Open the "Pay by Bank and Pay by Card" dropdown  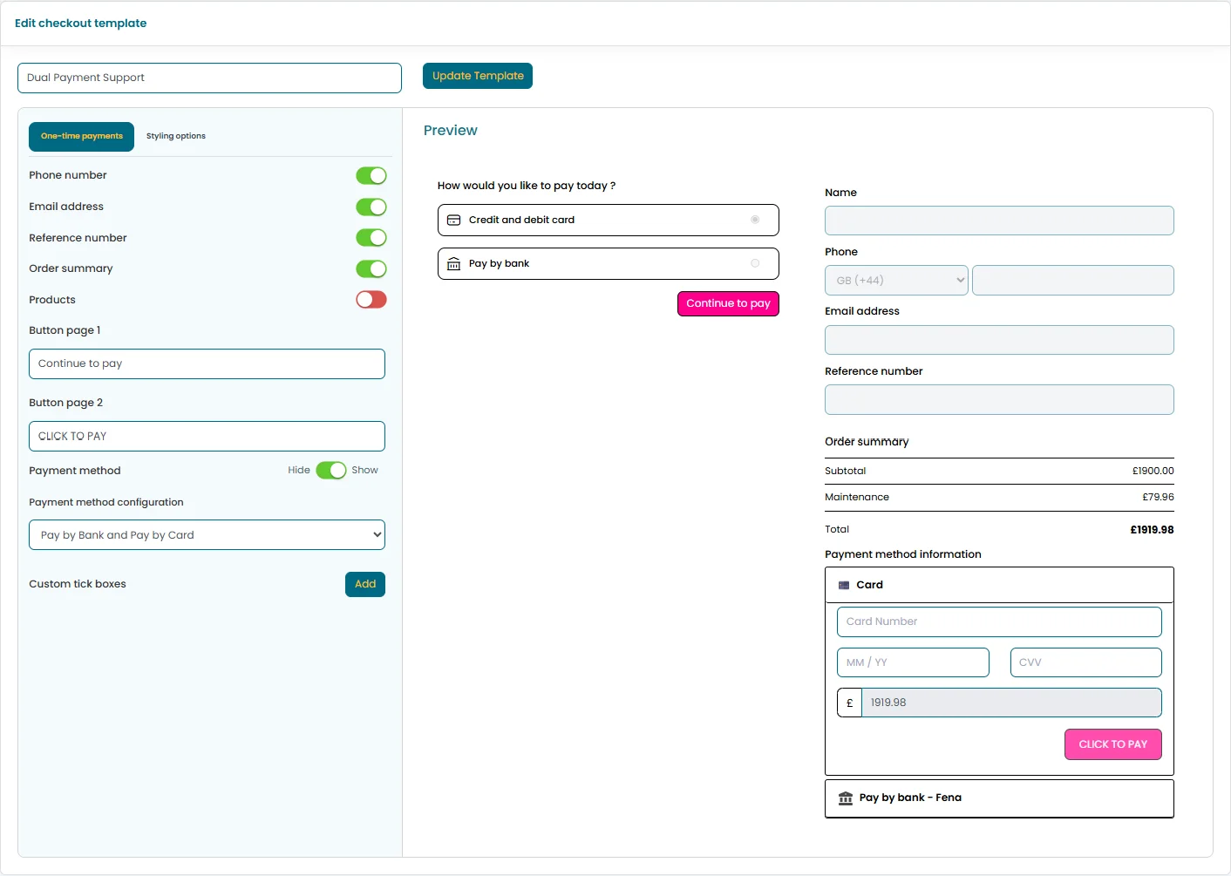(207, 534)
